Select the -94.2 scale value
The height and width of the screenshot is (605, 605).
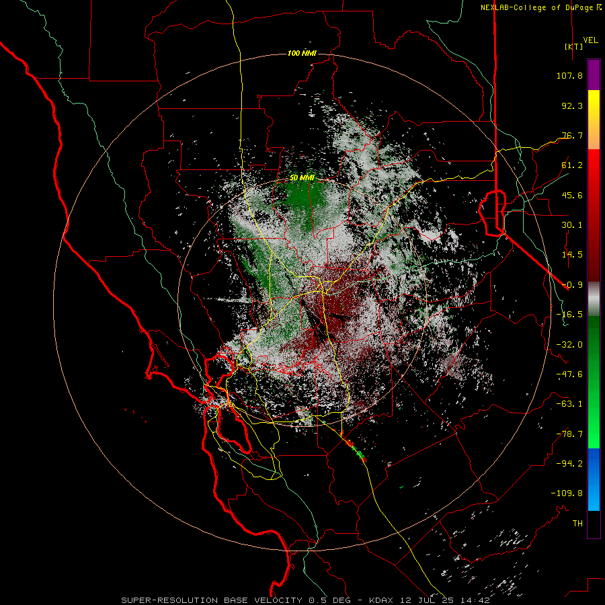pos(569,464)
